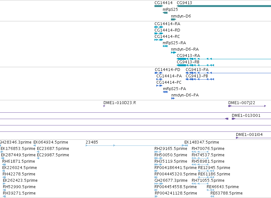Select EST EK148347.5prime
Screen dimensions: 271x198
202,142
